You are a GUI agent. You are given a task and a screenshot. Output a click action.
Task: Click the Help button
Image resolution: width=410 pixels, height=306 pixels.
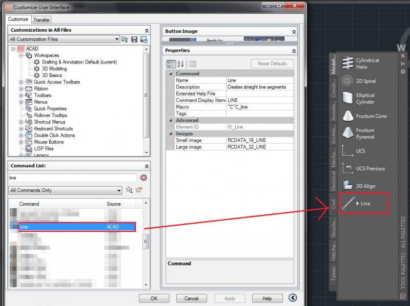267,298
